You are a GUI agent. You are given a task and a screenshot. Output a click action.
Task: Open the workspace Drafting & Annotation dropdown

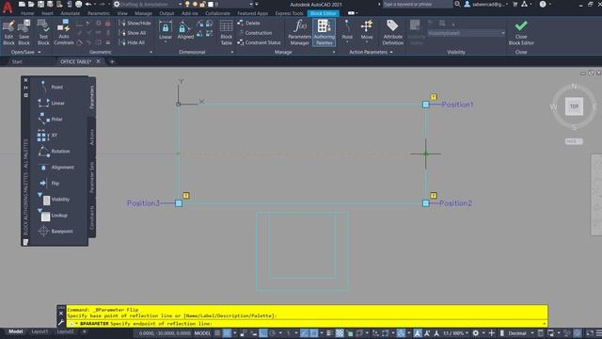149,4
